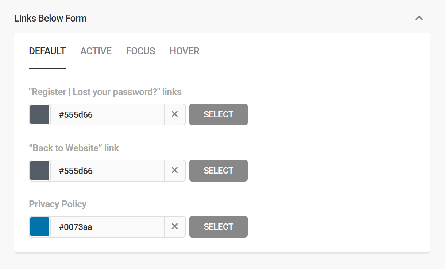Open the Hover state tab
This screenshot has height=269, width=445.
pos(184,51)
